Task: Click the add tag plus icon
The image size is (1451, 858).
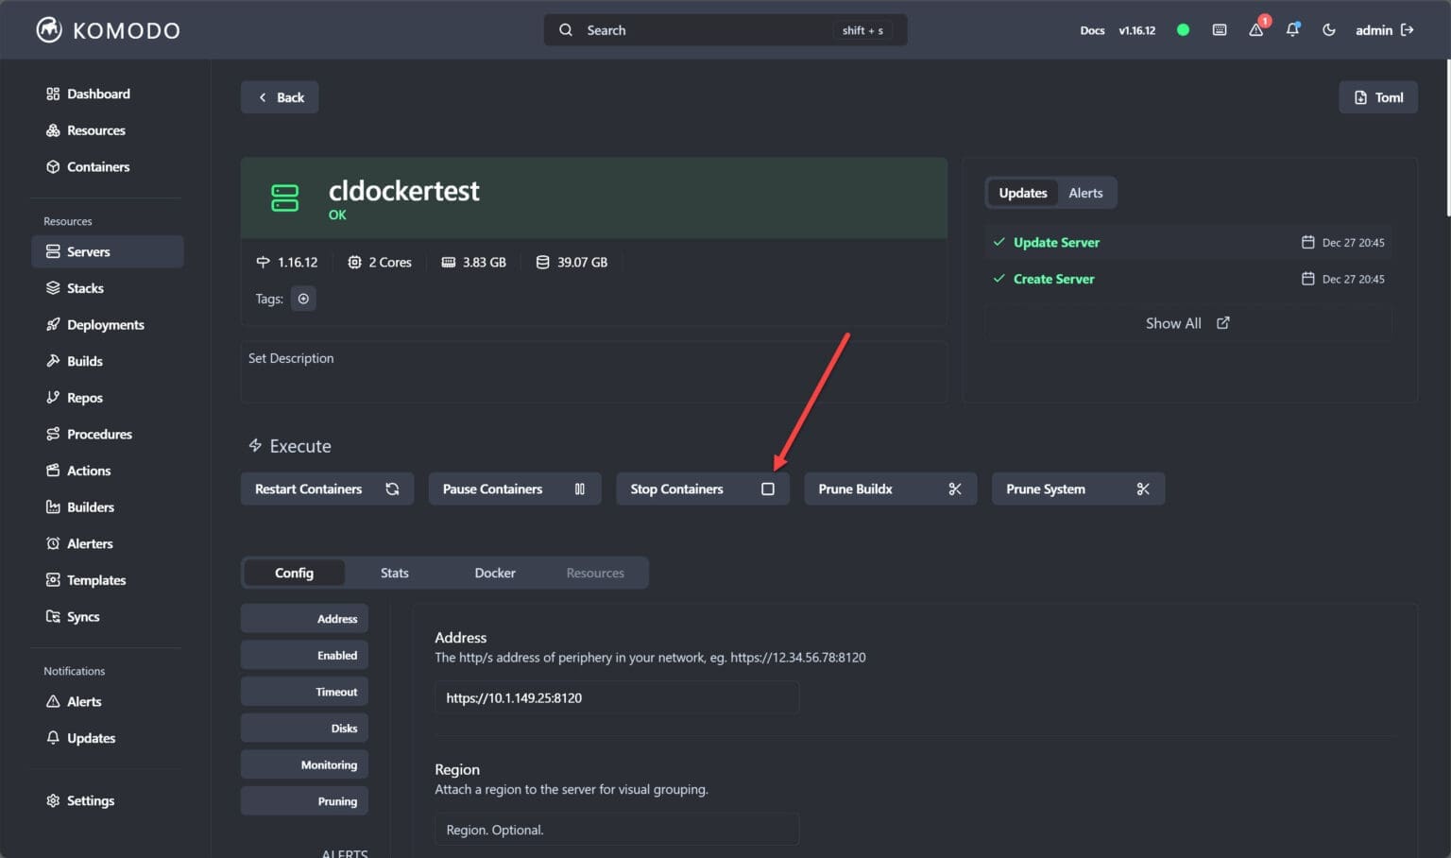Action: [x=303, y=299]
